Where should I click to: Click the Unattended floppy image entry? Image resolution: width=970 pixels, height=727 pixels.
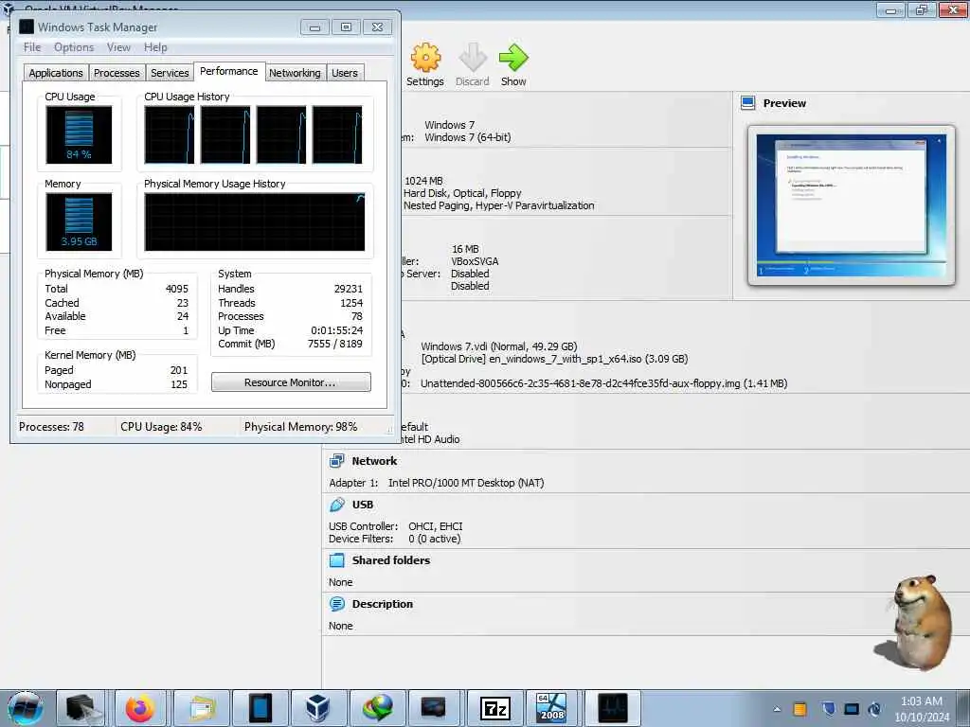click(x=603, y=383)
